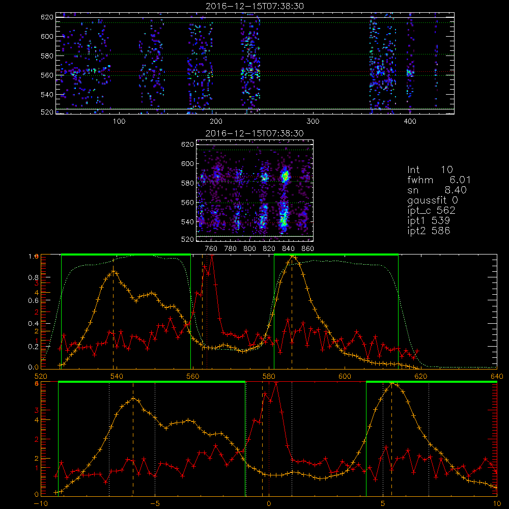This screenshot has width=509, height=509.
Task: Select the 'Int 10' readout
Action: pos(430,169)
